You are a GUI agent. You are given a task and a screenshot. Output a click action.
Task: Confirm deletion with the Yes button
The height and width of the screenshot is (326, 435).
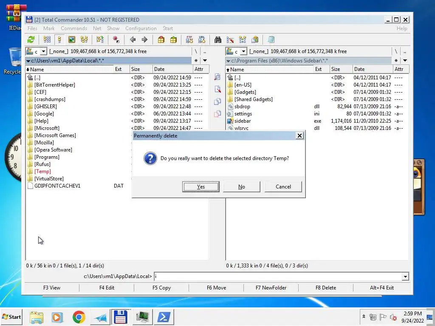pos(201,187)
